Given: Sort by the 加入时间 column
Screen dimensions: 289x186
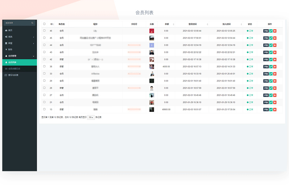Looking at the screenshot, I should click(226, 24).
